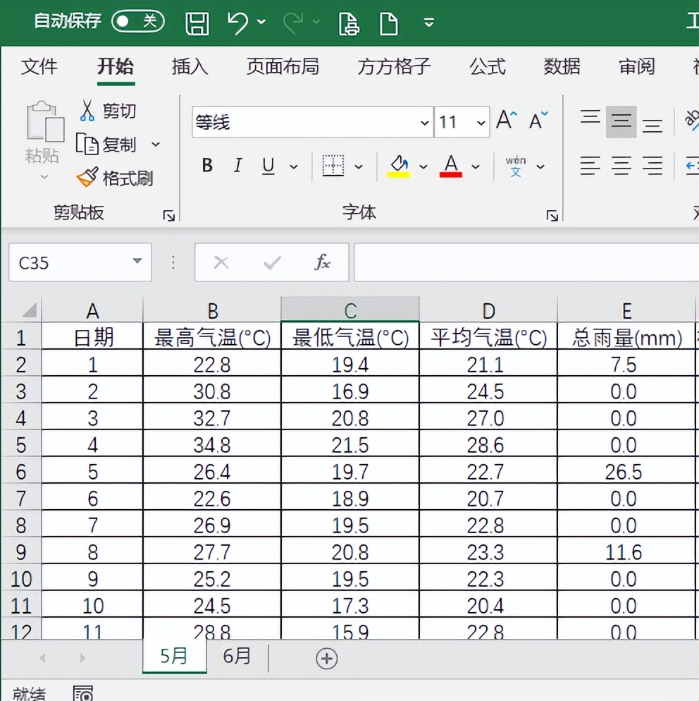699x701 pixels.
Task: Add a new worksheet with the plus button
Action: click(x=326, y=657)
